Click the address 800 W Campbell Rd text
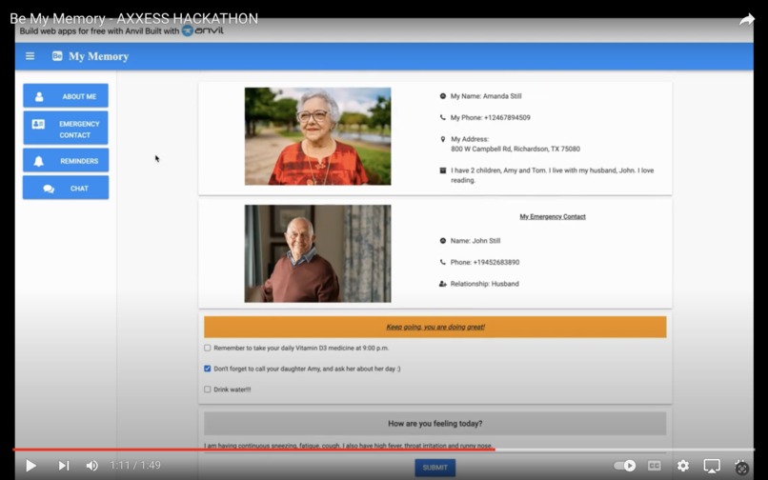Viewport: 768px width, 480px height. click(x=515, y=149)
